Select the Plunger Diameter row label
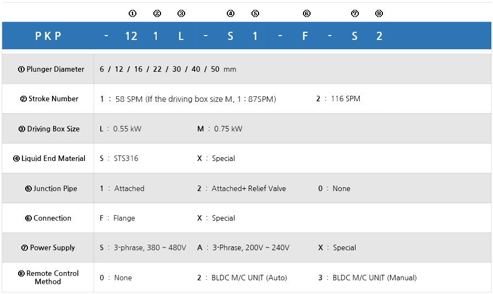Screen dimensions: 493x294 (x=51, y=70)
